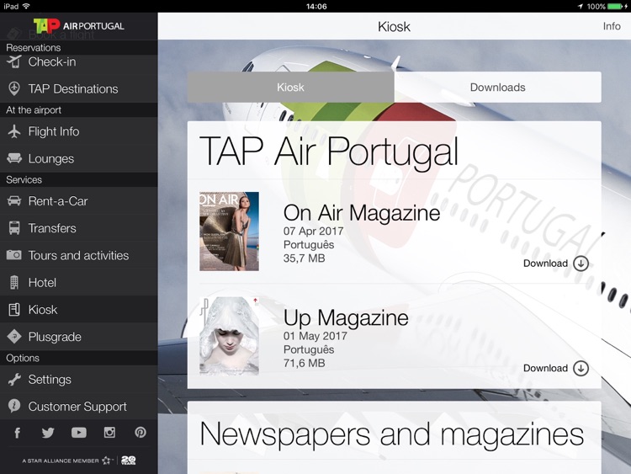Screen dimensions: 631x474
Task: Tap the On Air Magazine title
Action: coord(362,213)
